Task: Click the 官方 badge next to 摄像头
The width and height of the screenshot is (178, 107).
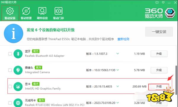Action: pyautogui.click(x=38, y=68)
